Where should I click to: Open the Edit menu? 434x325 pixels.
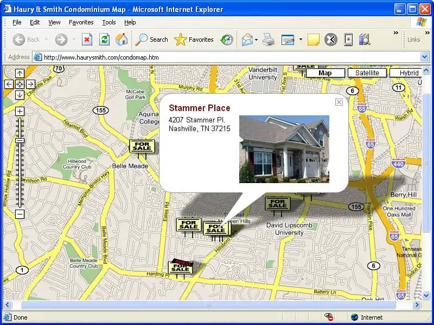35,22
